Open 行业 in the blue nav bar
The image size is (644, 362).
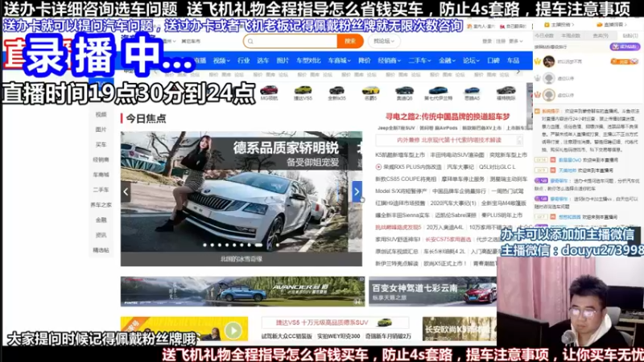click(x=244, y=61)
